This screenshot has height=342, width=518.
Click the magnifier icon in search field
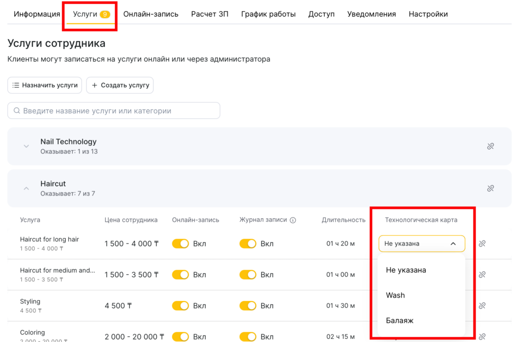(x=17, y=111)
